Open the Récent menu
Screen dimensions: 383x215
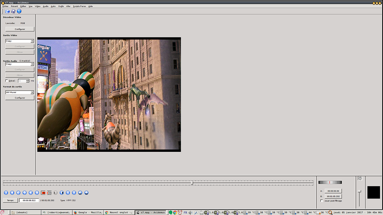click(x=14, y=6)
